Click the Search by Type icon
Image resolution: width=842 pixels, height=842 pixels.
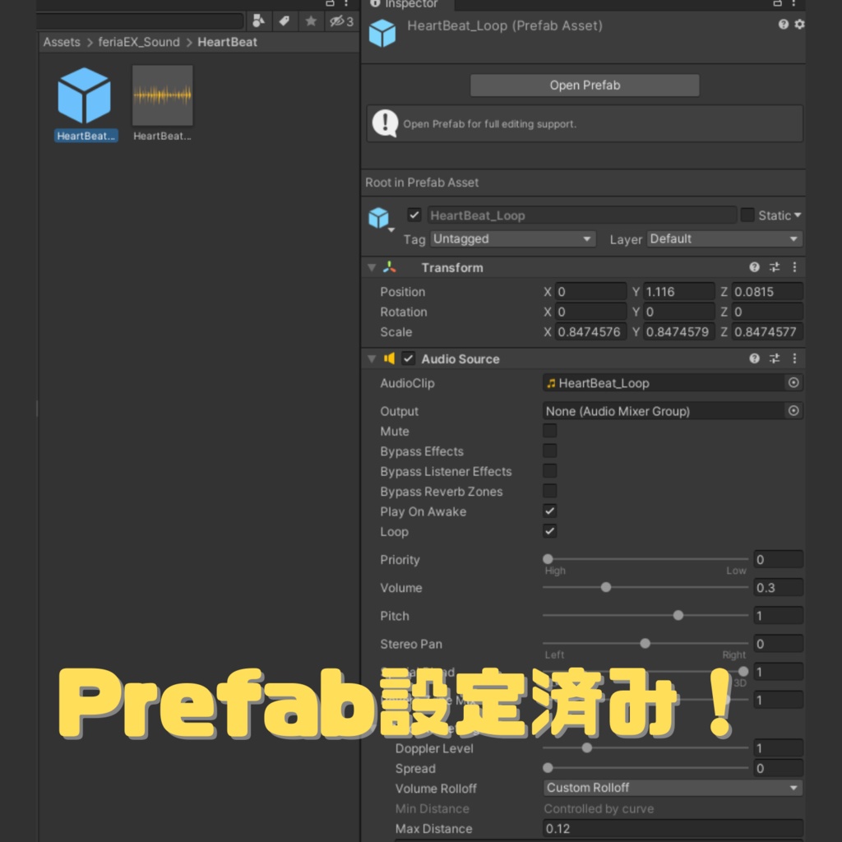click(258, 21)
